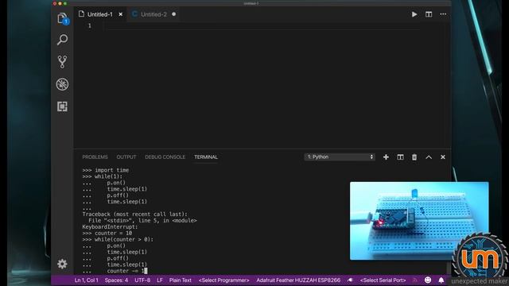509x286 pixels.
Task: Click '>>> while(counter > 0):' line
Action: (118, 239)
